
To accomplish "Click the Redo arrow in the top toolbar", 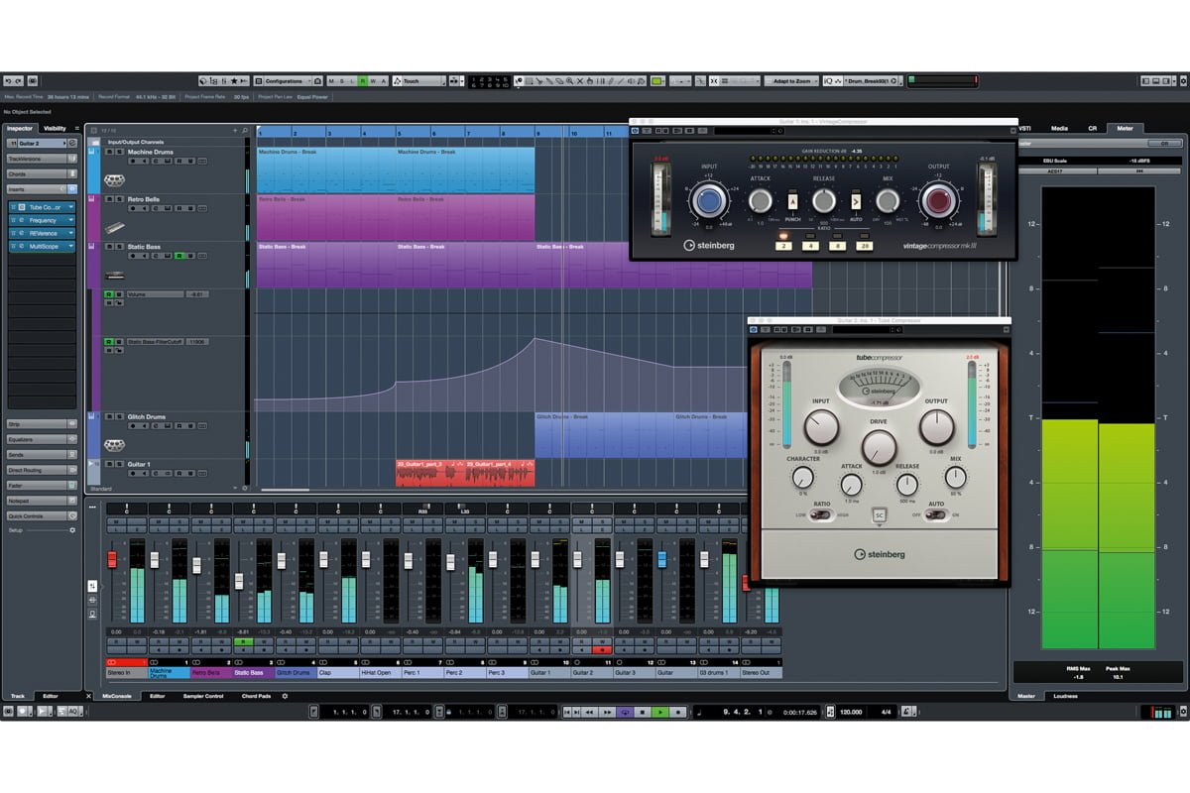I will 19,80.
